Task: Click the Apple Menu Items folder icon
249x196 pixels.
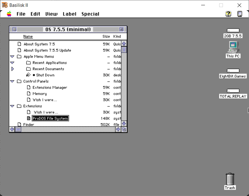Action: tap(19, 56)
